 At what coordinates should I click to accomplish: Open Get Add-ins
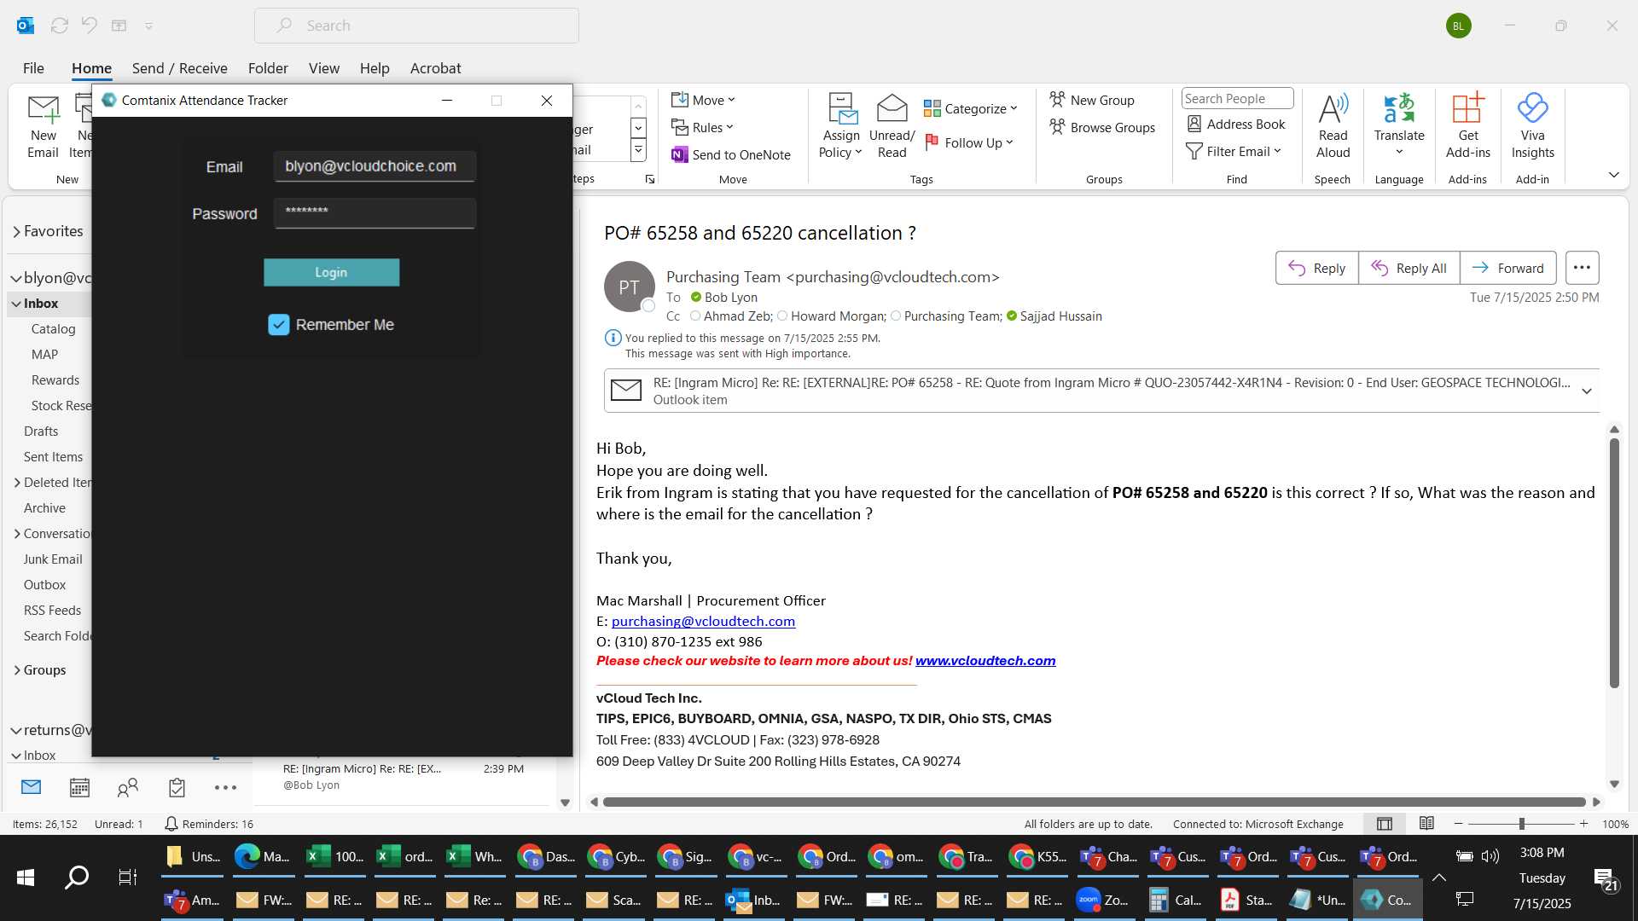coord(1467,126)
